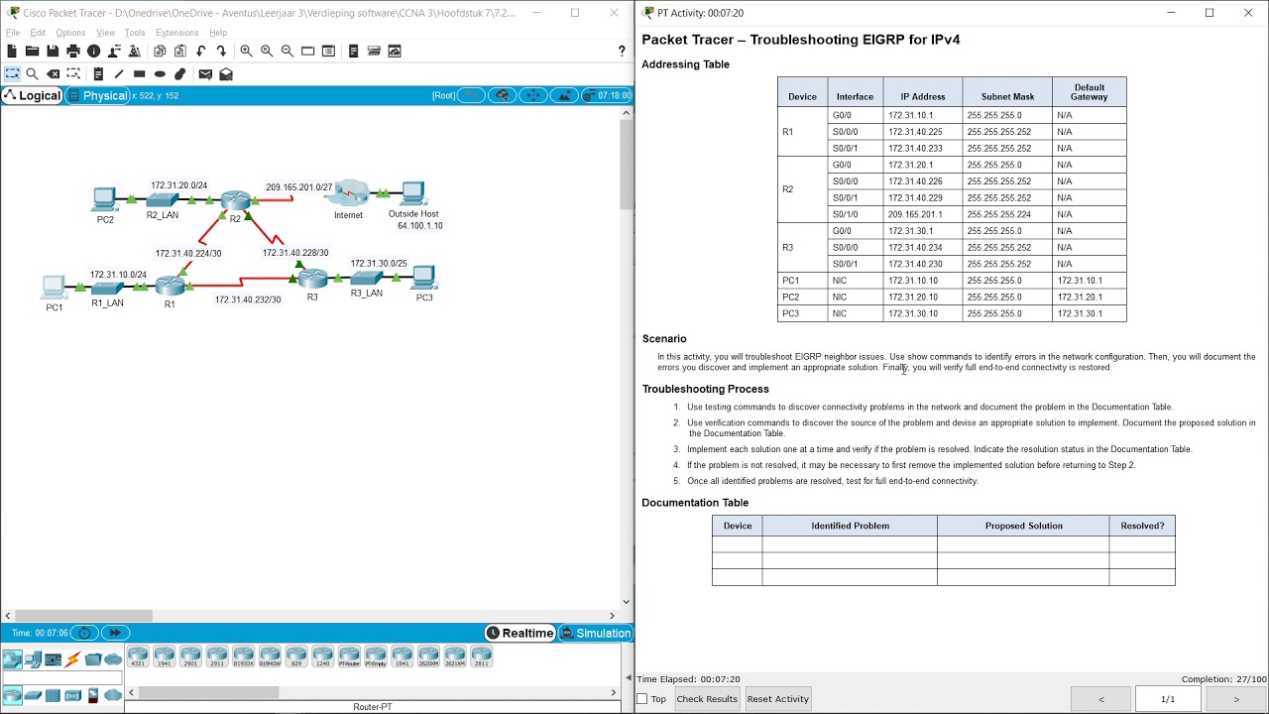Print using the printer icon

pyautogui.click(x=73, y=51)
